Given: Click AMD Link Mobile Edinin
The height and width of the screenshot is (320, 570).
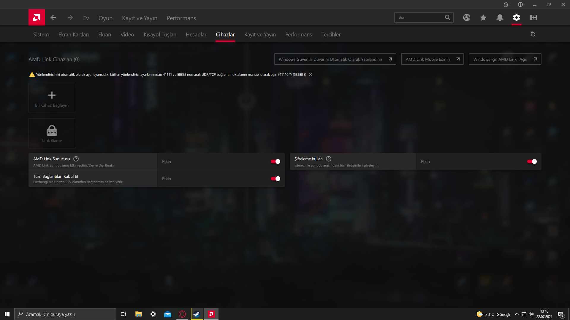Looking at the screenshot, I should pos(432,59).
